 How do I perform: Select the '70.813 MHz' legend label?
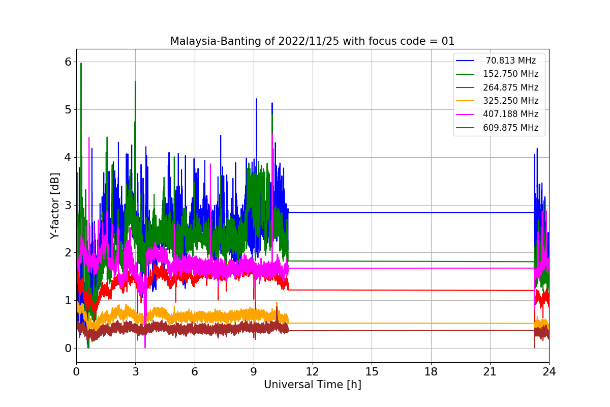pos(511,61)
